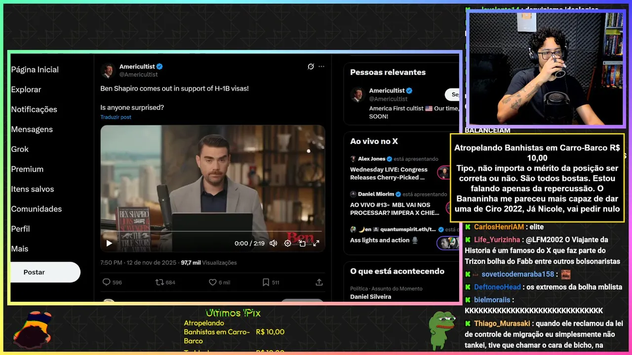Like the post showing 6 mil
The width and height of the screenshot is (632, 355).
point(219,282)
